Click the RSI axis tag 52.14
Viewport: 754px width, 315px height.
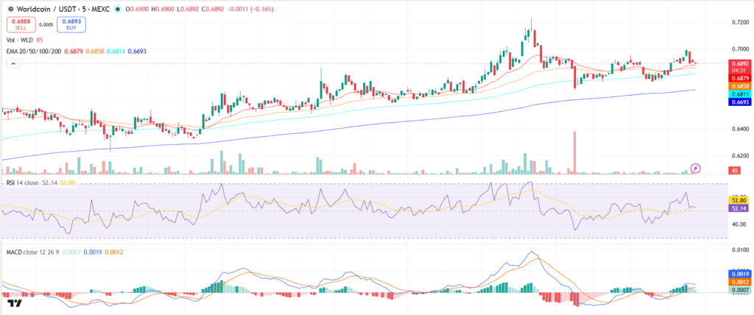[x=740, y=208]
